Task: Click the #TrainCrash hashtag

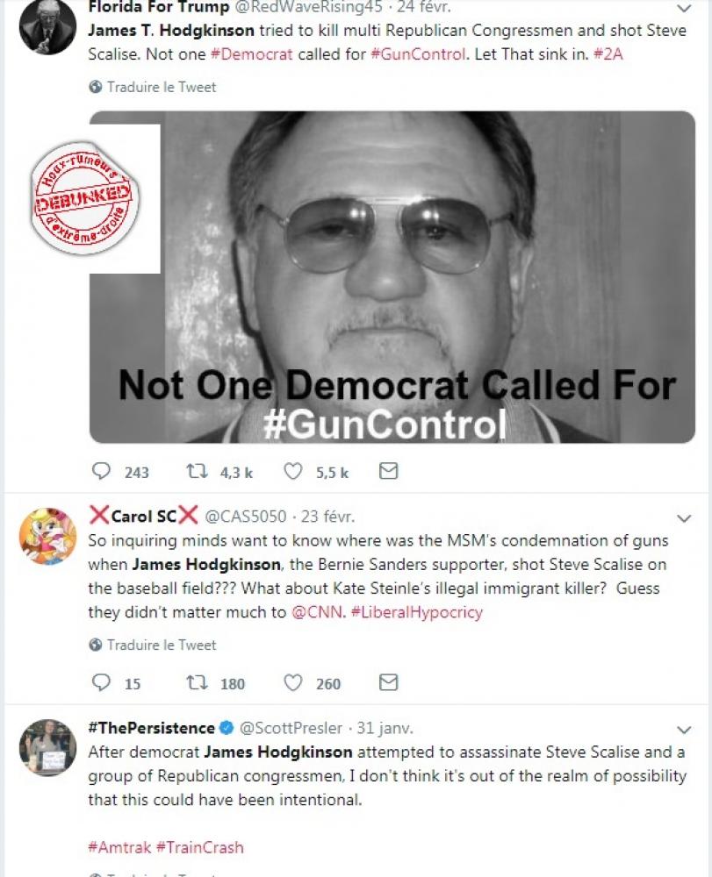Action: point(199,847)
